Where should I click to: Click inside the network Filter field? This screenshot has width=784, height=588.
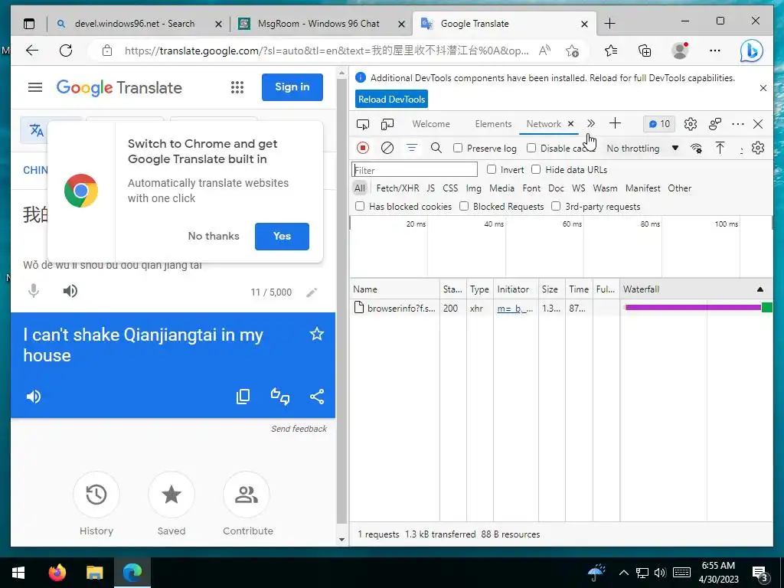(x=414, y=170)
